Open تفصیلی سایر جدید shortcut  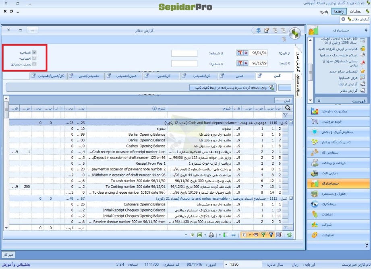(x=344, y=71)
